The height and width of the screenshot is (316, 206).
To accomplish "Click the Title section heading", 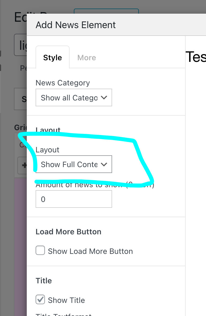I will pos(44,281).
